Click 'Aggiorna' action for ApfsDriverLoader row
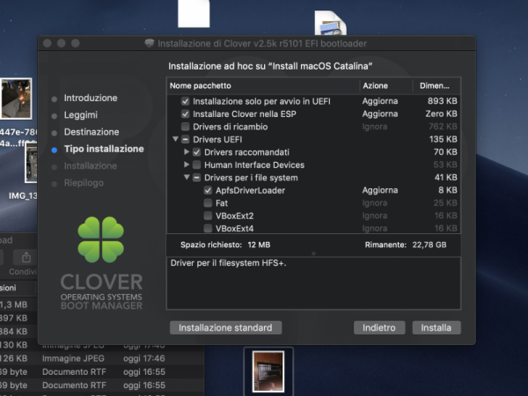Image resolution: width=528 pixels, height=396 pixels. point(380,190)
